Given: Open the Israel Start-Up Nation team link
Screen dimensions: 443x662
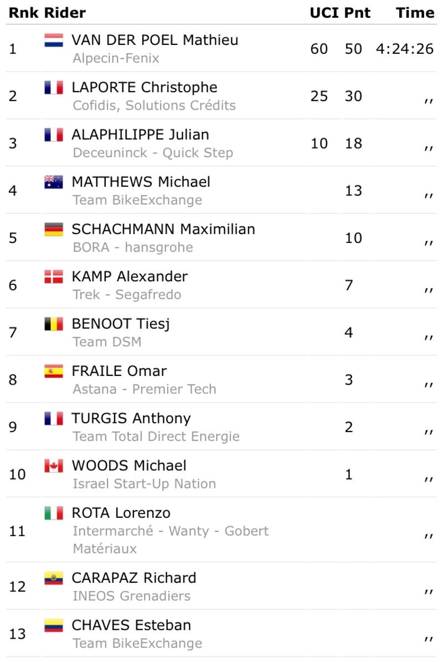Looking at the screenshot, I should [x=144, y=484].
